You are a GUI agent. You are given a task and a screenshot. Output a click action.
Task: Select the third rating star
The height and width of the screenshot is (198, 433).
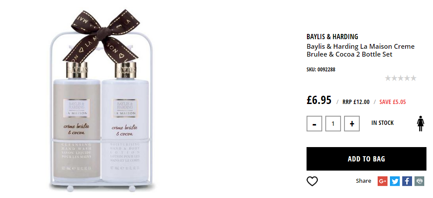[400, 78]
